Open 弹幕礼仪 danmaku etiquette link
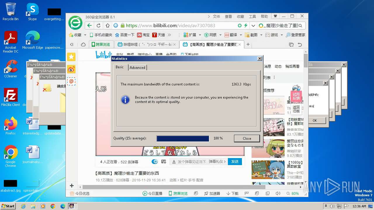This screenshot has height=210, width=374. click(x=217, y=161)
